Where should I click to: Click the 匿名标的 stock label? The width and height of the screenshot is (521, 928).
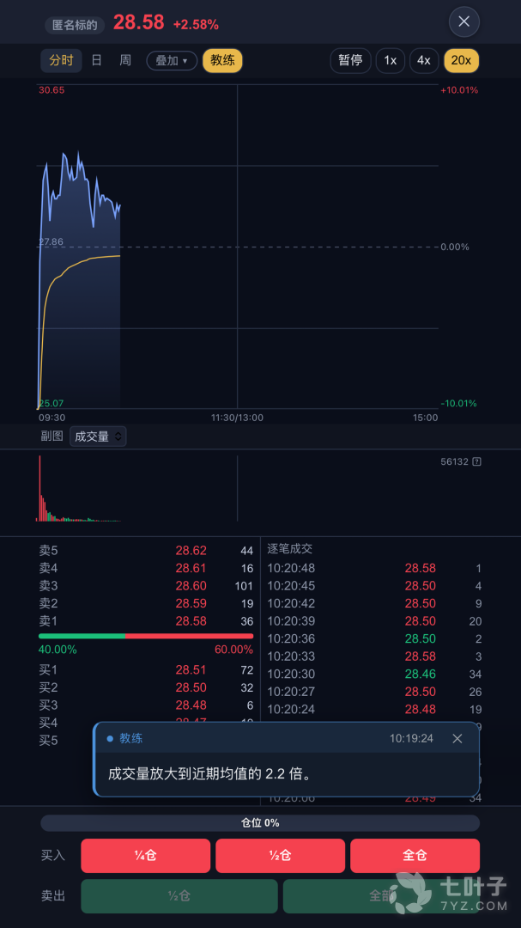76,25
